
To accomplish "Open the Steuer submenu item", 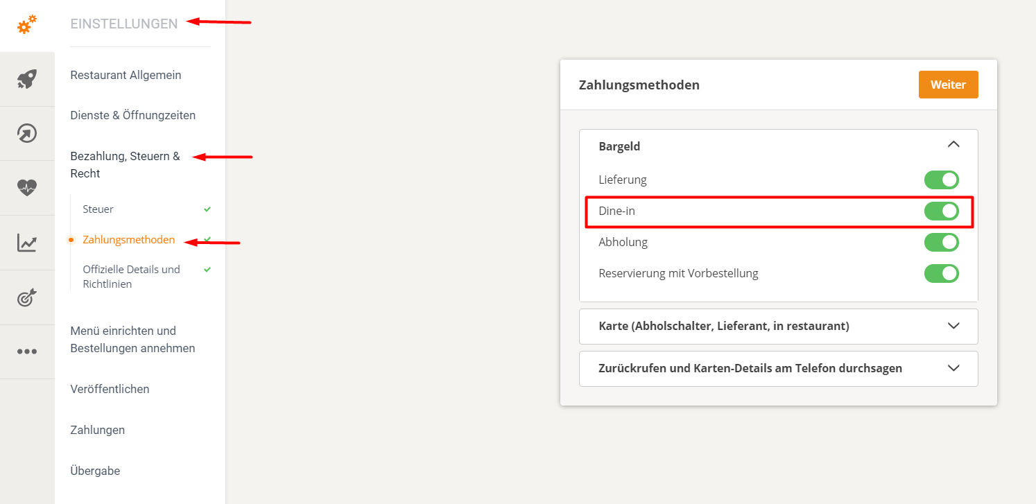I will point(98,209).
